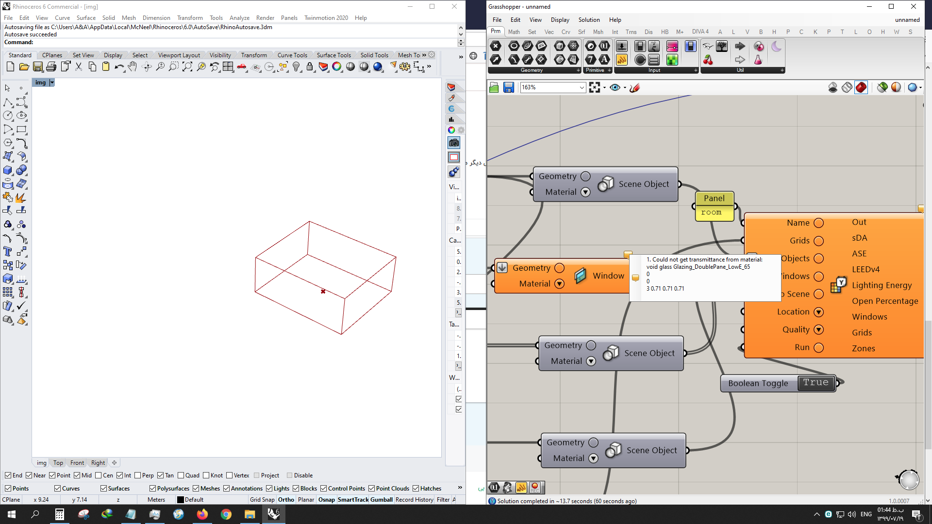
Task: Uncheck the Polysurfaces filter checkbox
Action: (x=152, y=489)
